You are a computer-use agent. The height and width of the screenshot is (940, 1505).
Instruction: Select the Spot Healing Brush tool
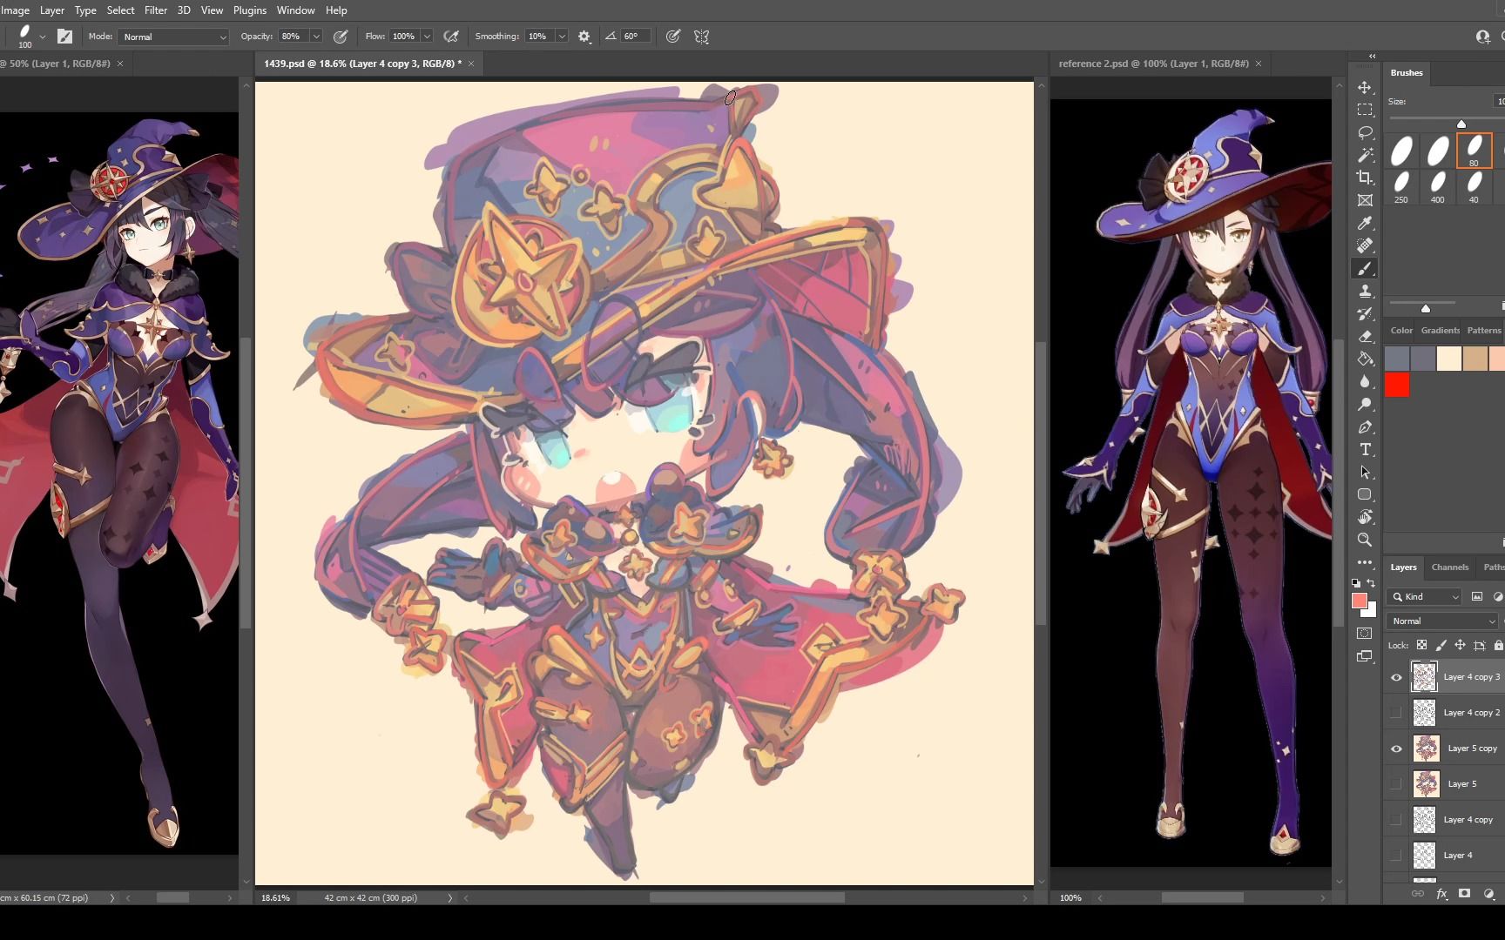point(1365,245)
